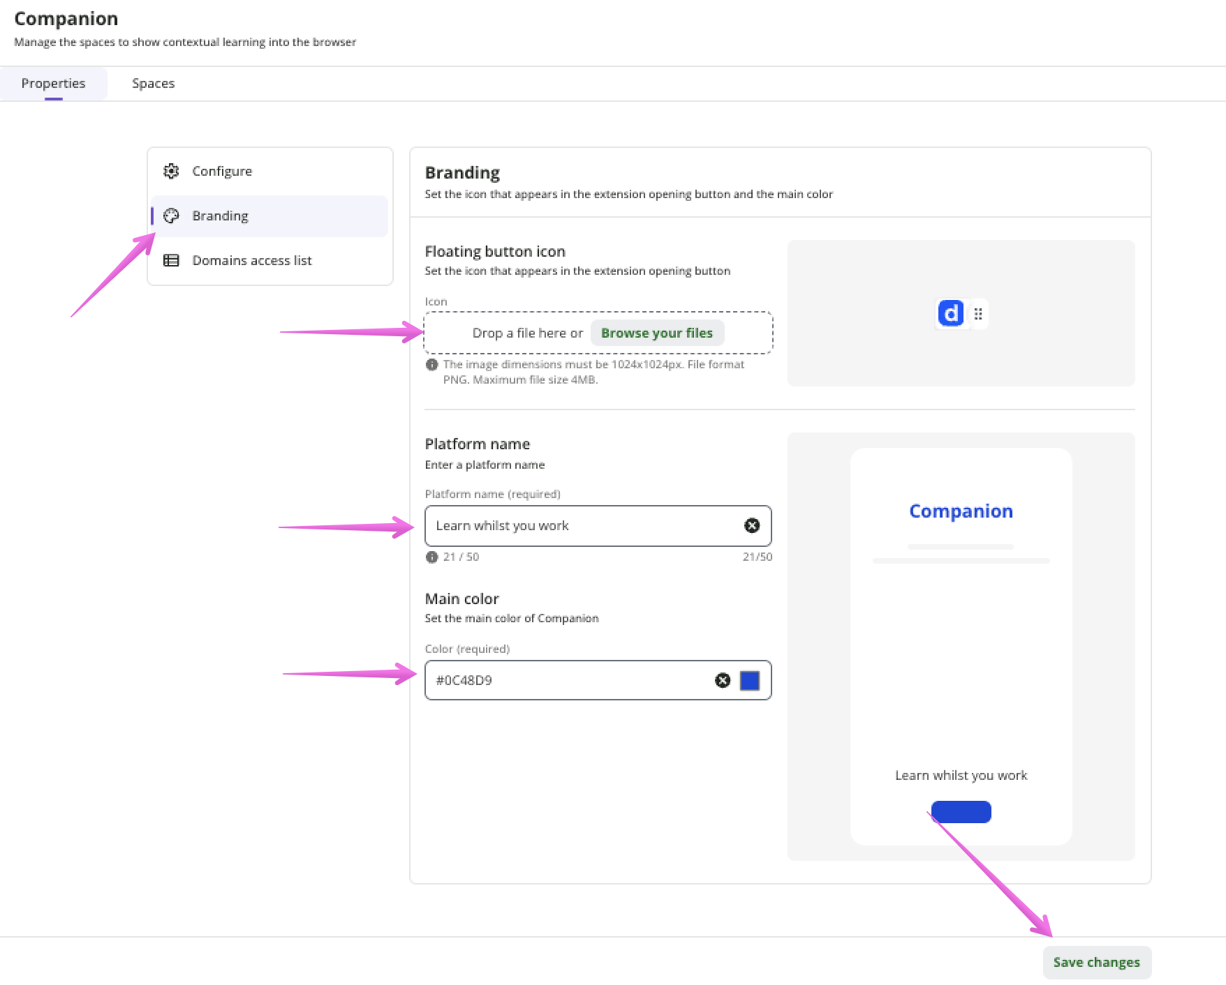1226x985 pixels.
Task: Click the Configure gear icon
Action: click(x=171, y=171)
